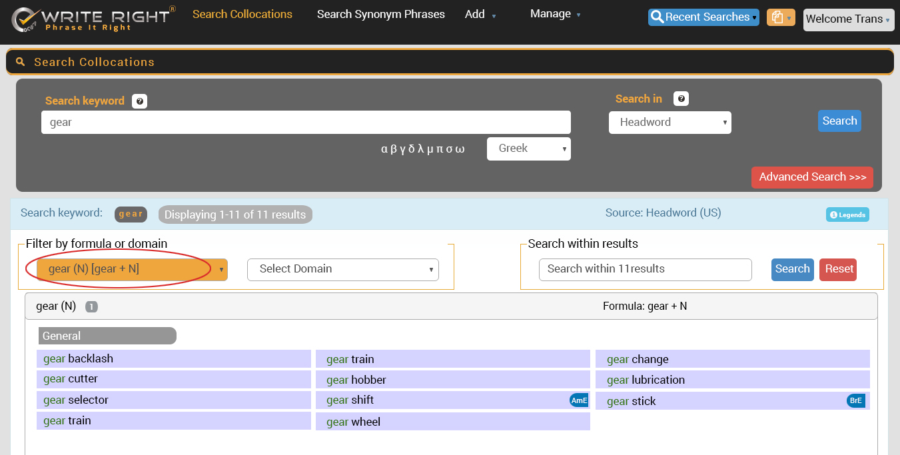Click help icon beside Search keyword

(139, 101)
